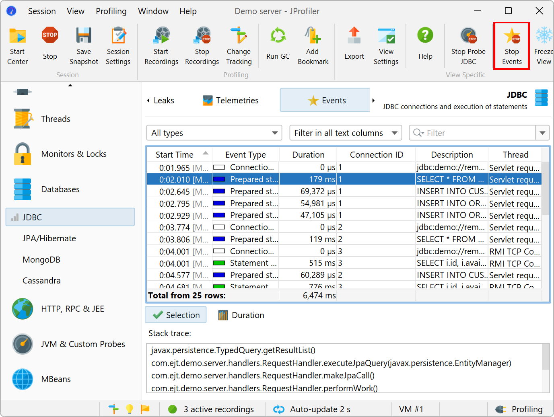Open the View menu

(76, 11)
